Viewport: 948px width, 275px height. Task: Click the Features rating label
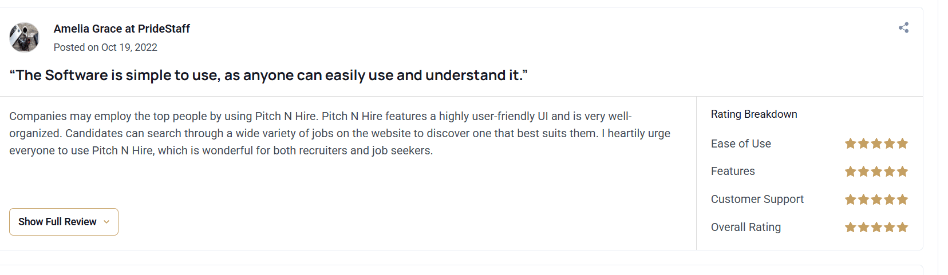(x=733, y=172)
